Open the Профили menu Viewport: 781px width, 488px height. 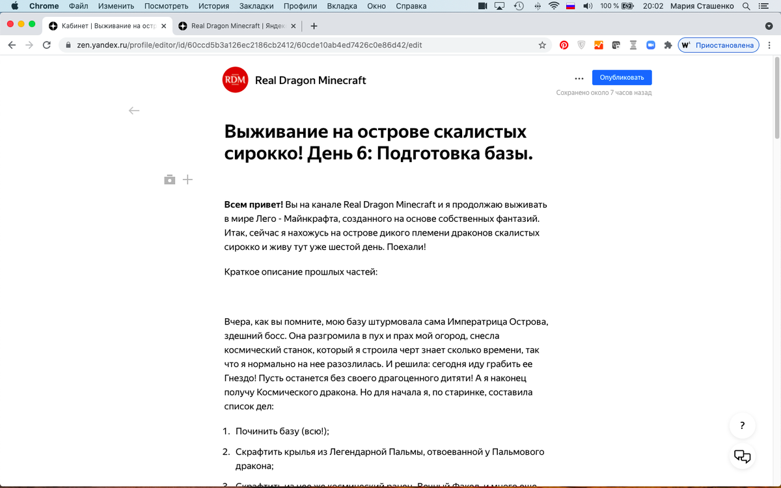point(300,6)
